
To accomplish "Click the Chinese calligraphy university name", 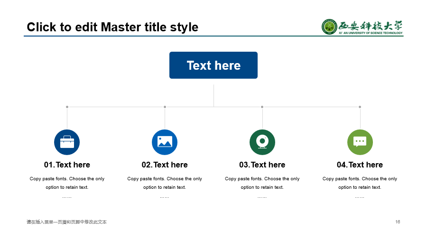I will point(371,26).
